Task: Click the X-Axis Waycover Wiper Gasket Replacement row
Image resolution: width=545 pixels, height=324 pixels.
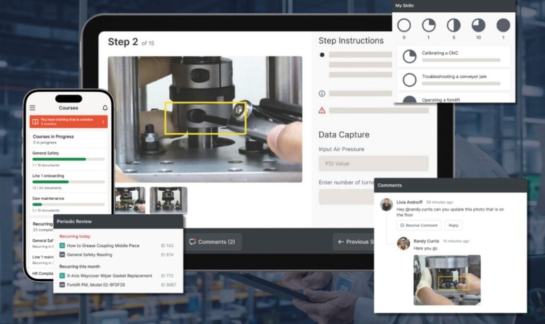Action: [x=118, y=276]
